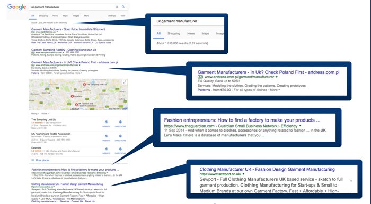
Task: Get directions to UK Fashion and Textile Association
Action: pos(120,138)
